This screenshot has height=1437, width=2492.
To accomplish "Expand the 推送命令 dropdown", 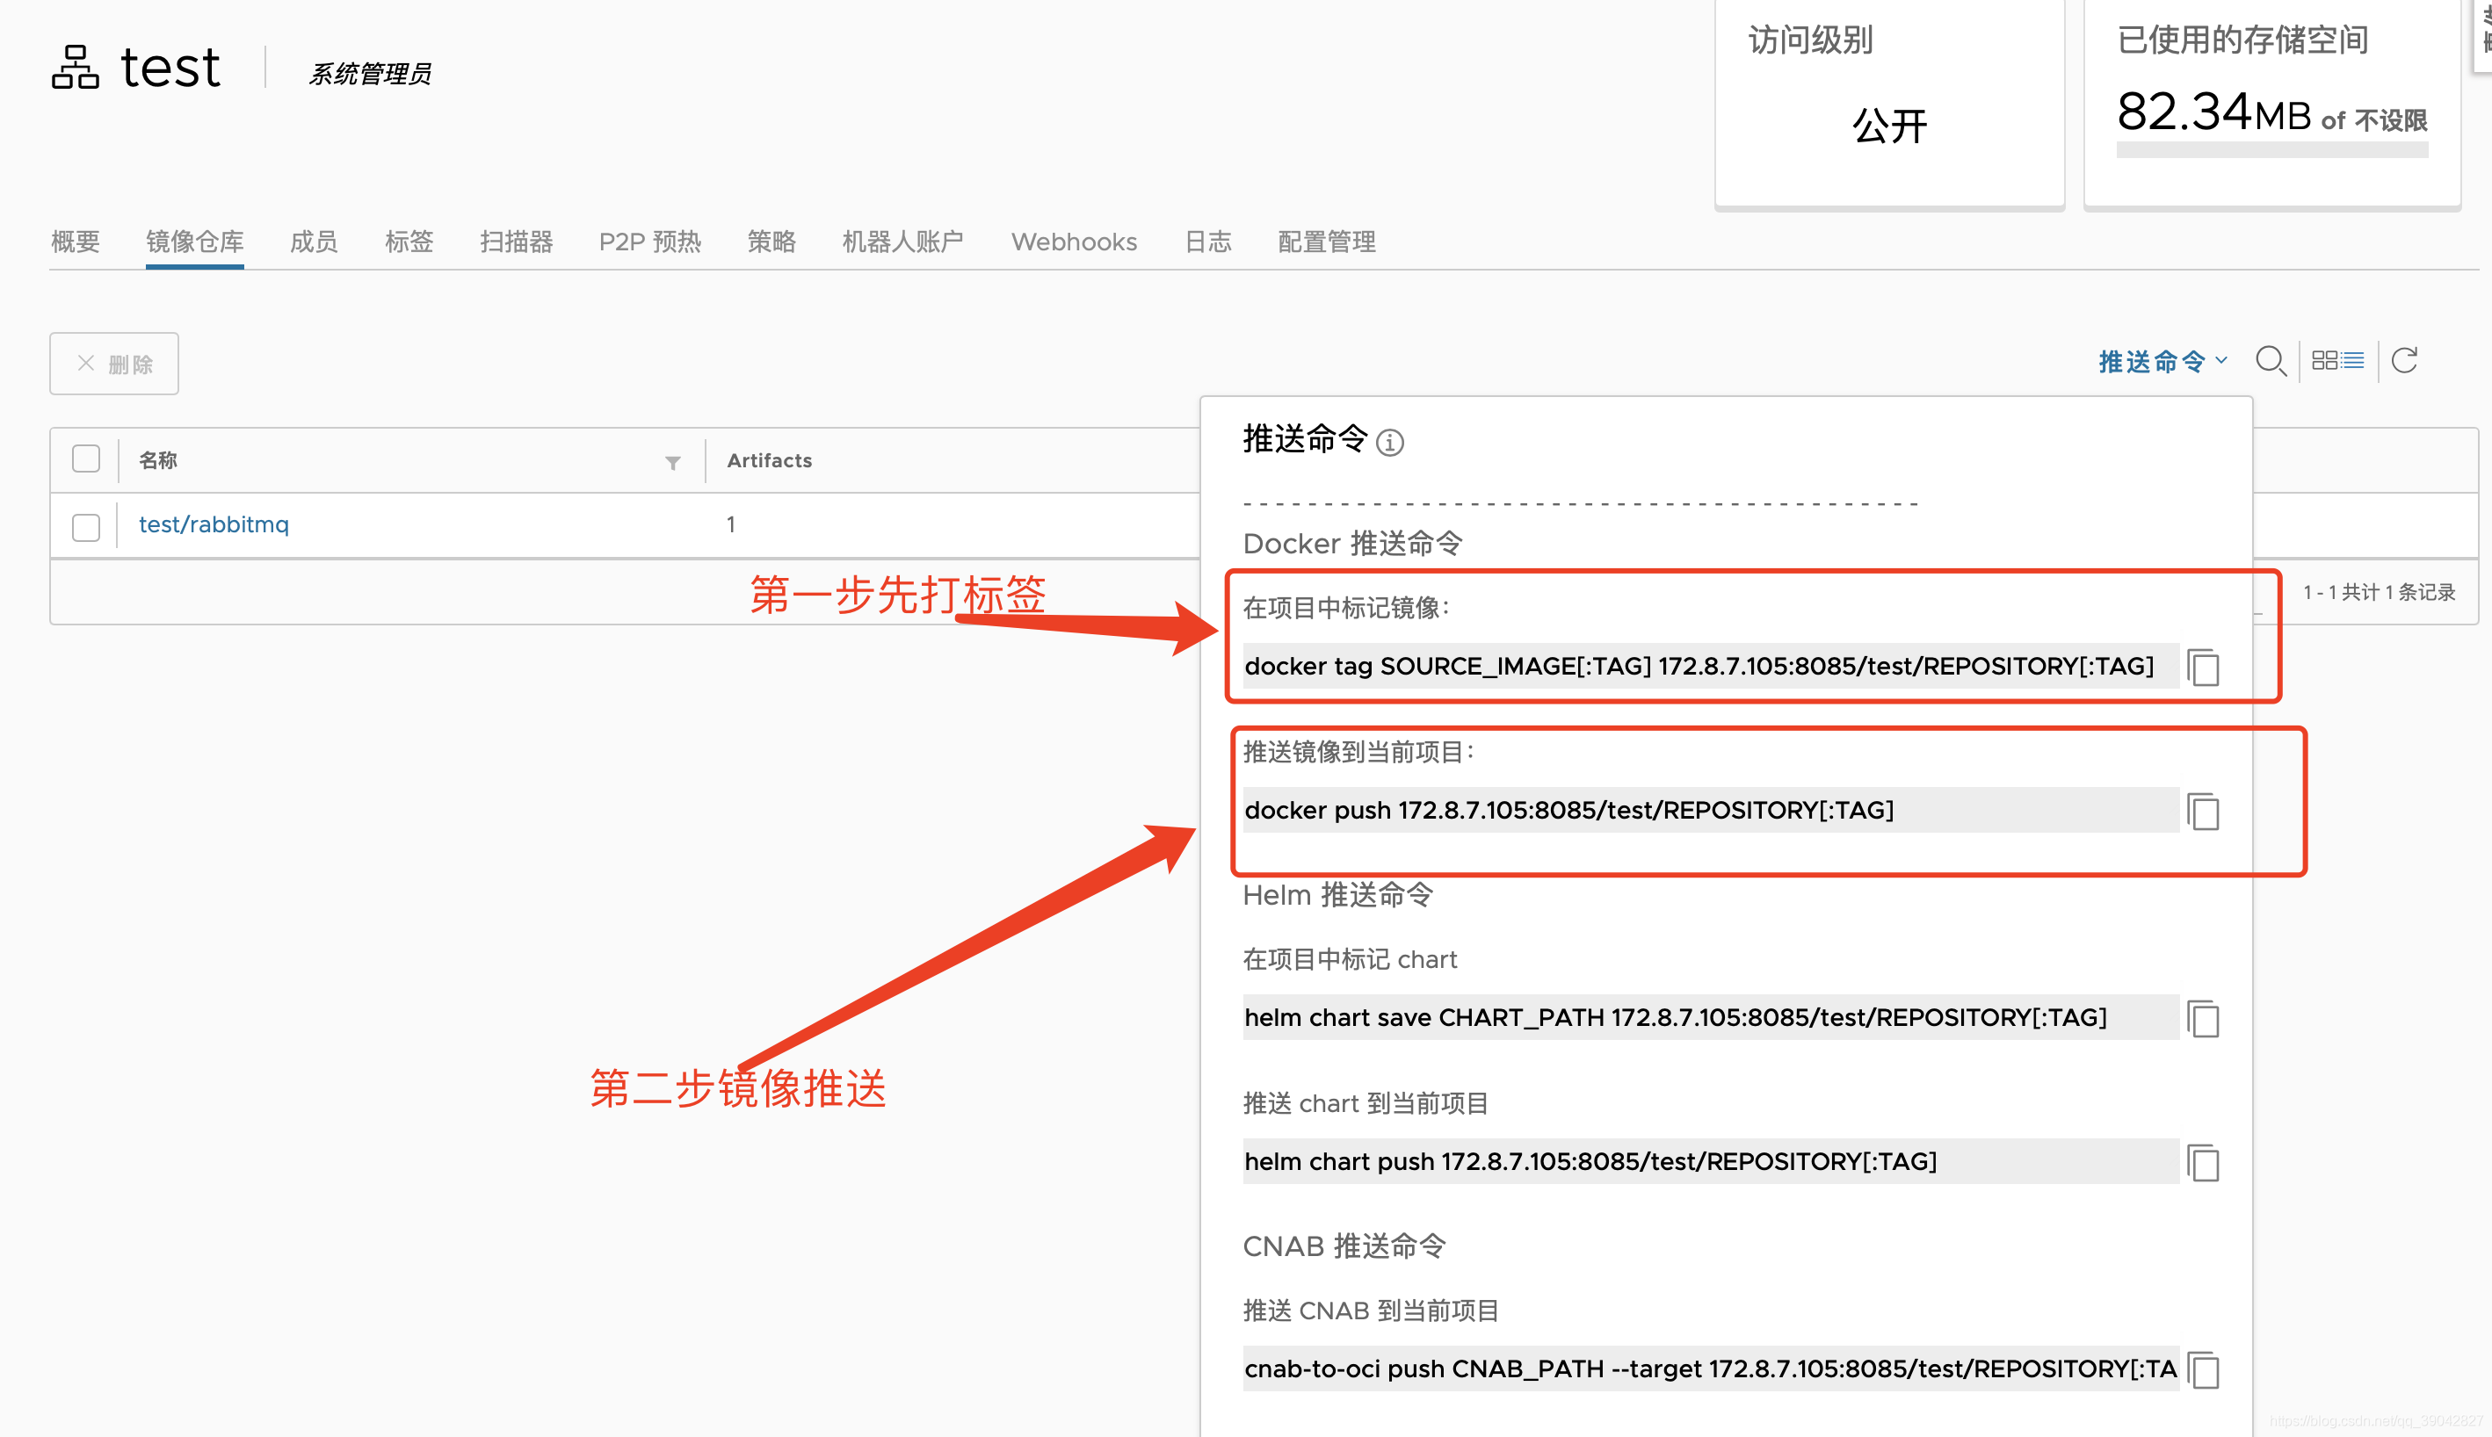I will pos(2162,361).
